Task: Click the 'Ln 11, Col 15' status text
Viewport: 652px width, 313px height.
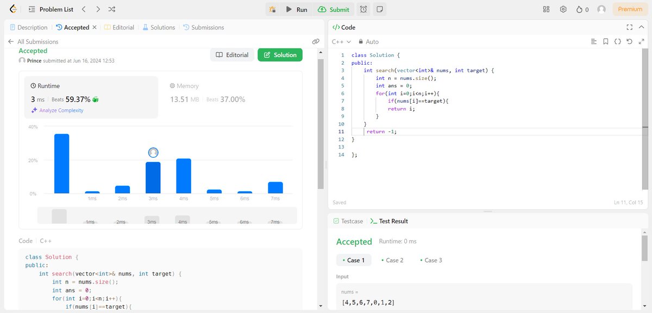Action: (x=628, y=202)
